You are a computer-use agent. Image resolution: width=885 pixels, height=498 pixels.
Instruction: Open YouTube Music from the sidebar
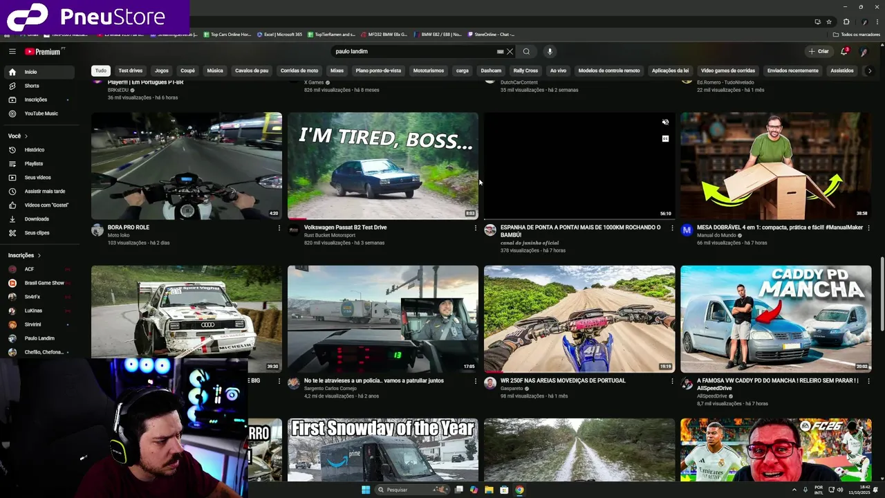[x=40, y=113]
